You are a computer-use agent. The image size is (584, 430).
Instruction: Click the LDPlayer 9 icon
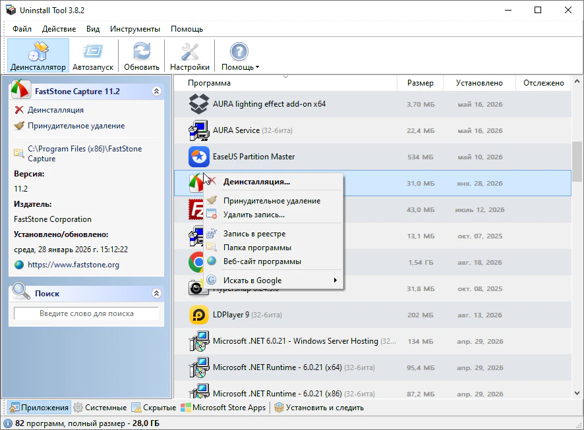click(x=199, y=315)
